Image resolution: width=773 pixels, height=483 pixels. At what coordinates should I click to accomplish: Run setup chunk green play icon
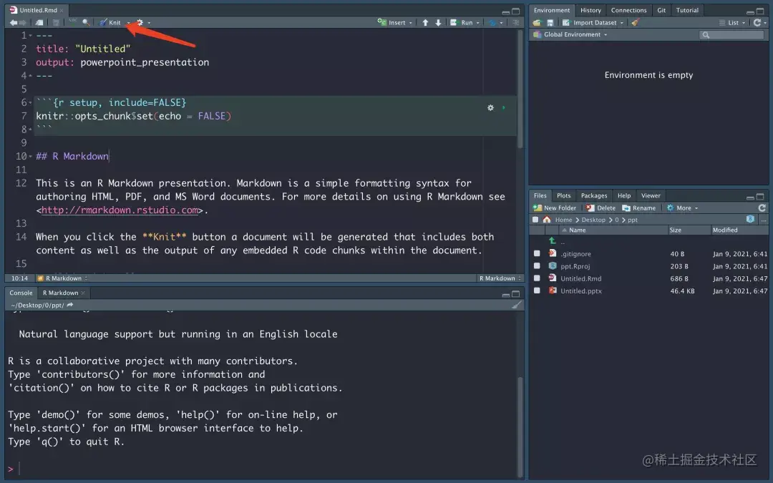click(x=503, y=107)
